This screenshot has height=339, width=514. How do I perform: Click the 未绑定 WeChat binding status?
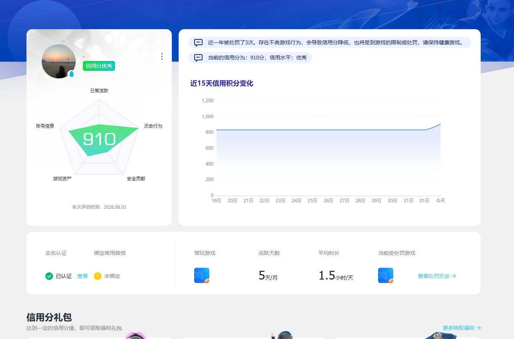click(x=112, y=276)
